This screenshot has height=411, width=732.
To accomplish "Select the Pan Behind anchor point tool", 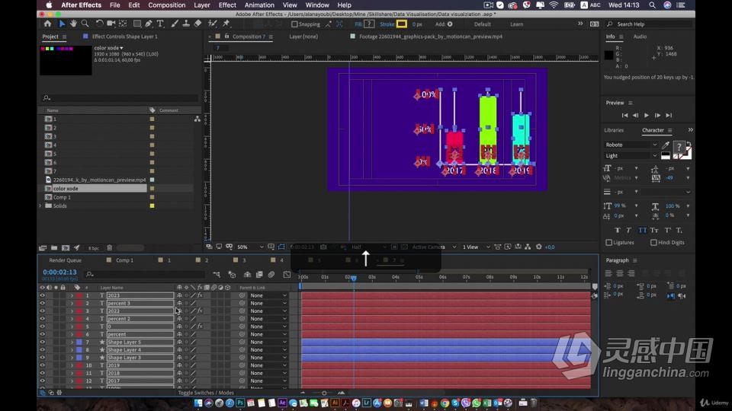I will tap(123, 24).
